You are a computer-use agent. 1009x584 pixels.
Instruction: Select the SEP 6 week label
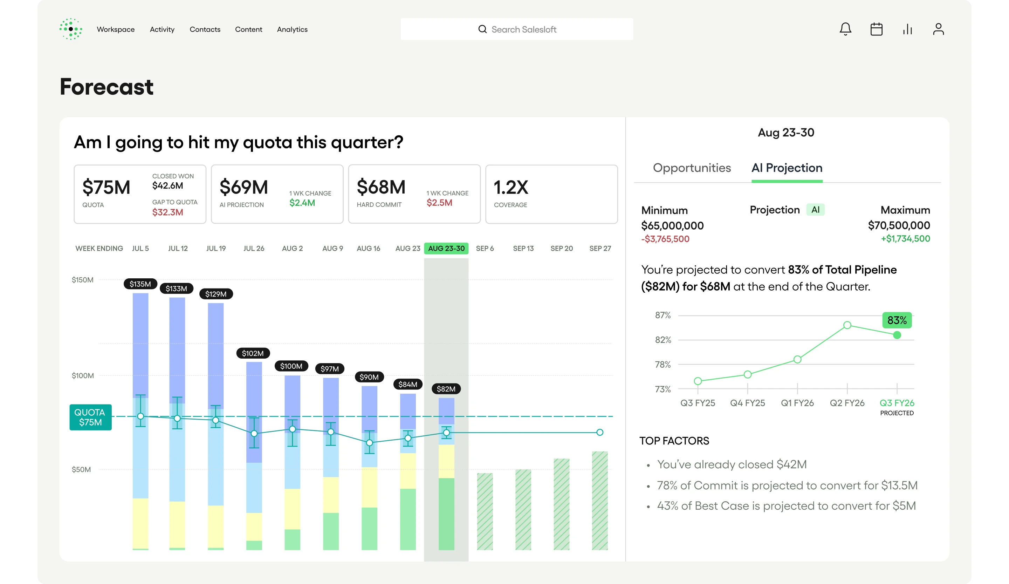tap(485, 248)
